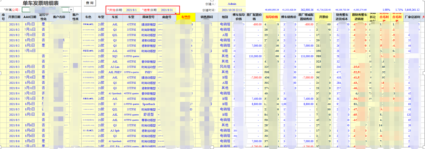Select the yellow 车牌号 column header
This screenshot has height=149, width=425.
[186, 17]
